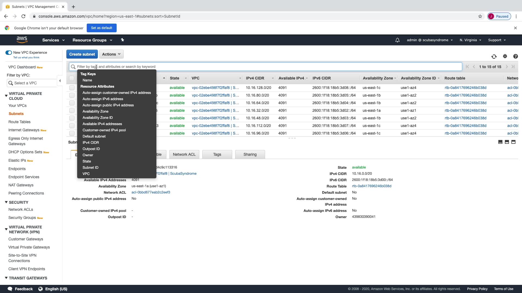Maximize details pane layout icon

(x=513, y=142)
